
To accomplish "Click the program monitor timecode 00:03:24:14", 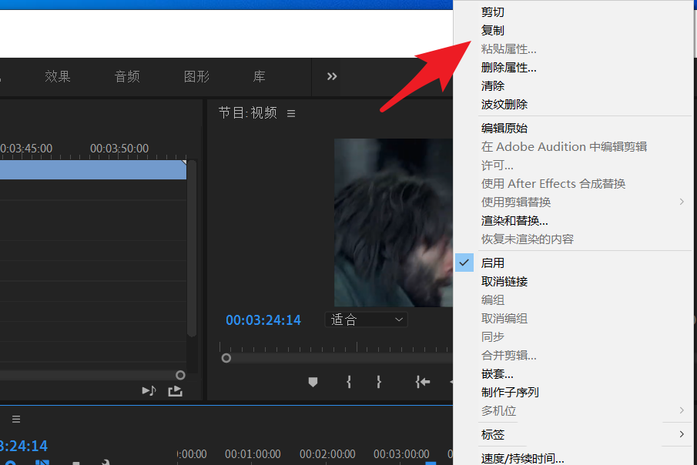I will (263, 320).
